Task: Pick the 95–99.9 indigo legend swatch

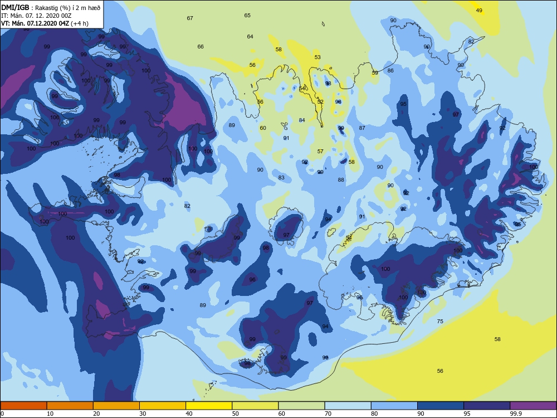Action: [487, 406]
